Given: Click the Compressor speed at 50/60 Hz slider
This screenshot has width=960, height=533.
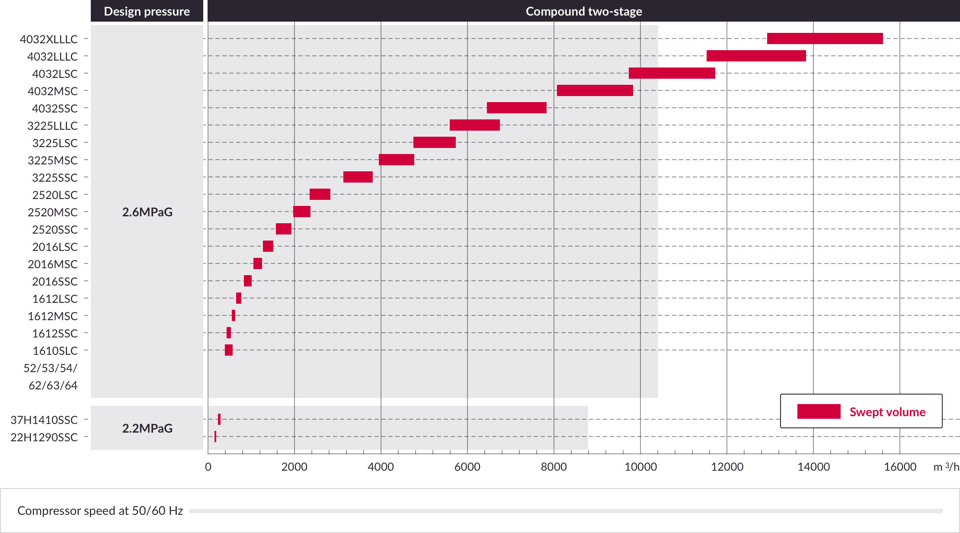Looking at the screenshot, I should [566, 511].
